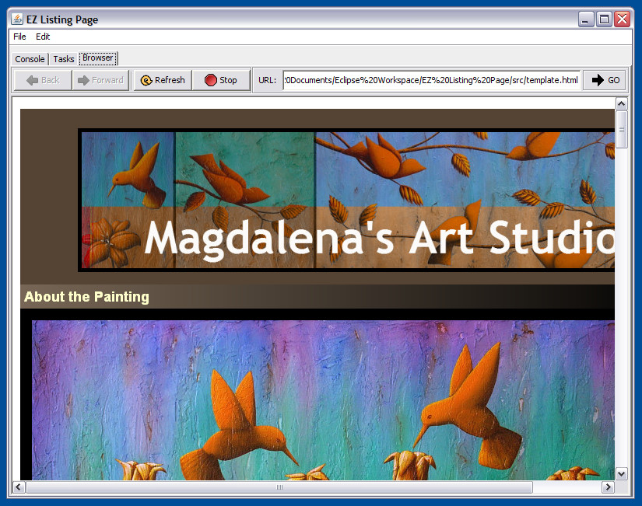This screenshot has width=642, height=506.
Task: Switch to the Tasks tab
Action: (64, 59)
